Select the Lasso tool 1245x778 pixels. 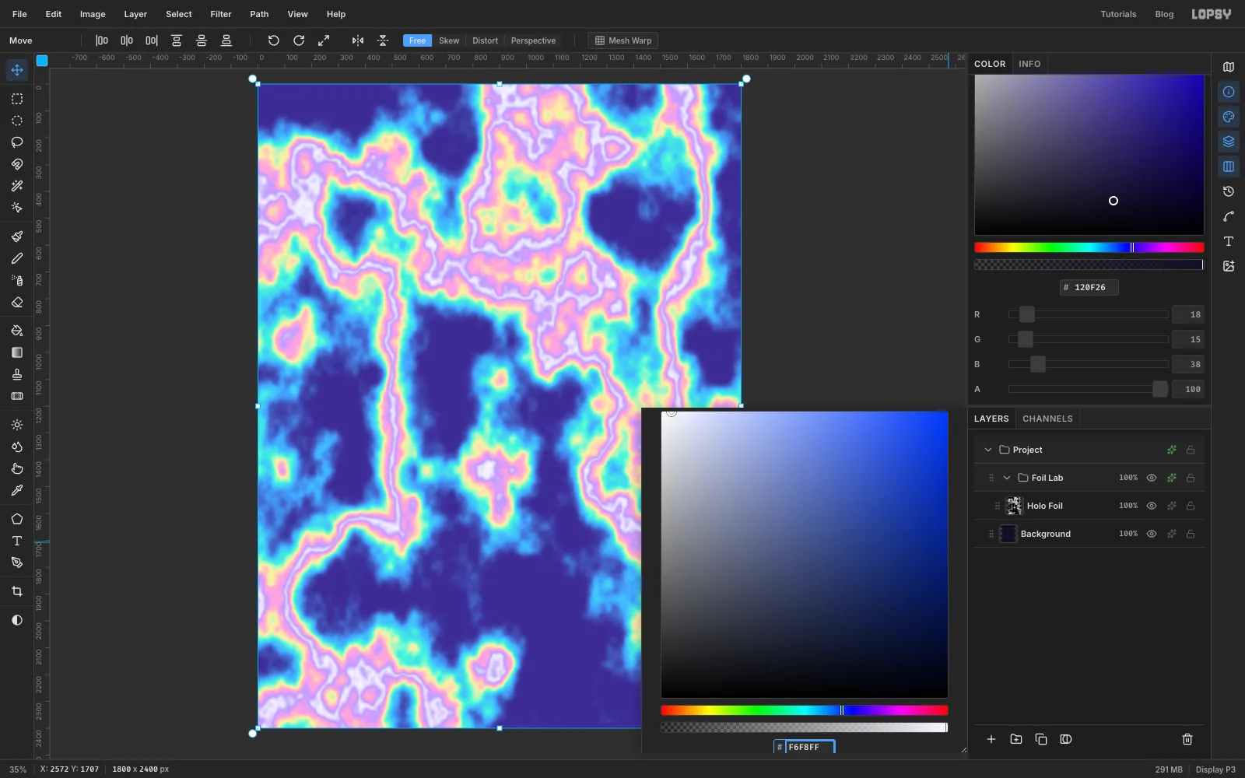[17, 142]
